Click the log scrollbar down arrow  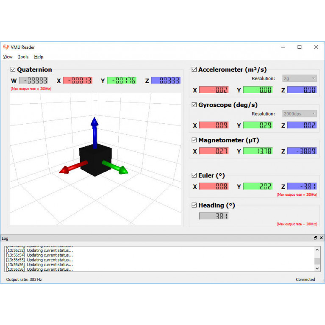(317, 268)
